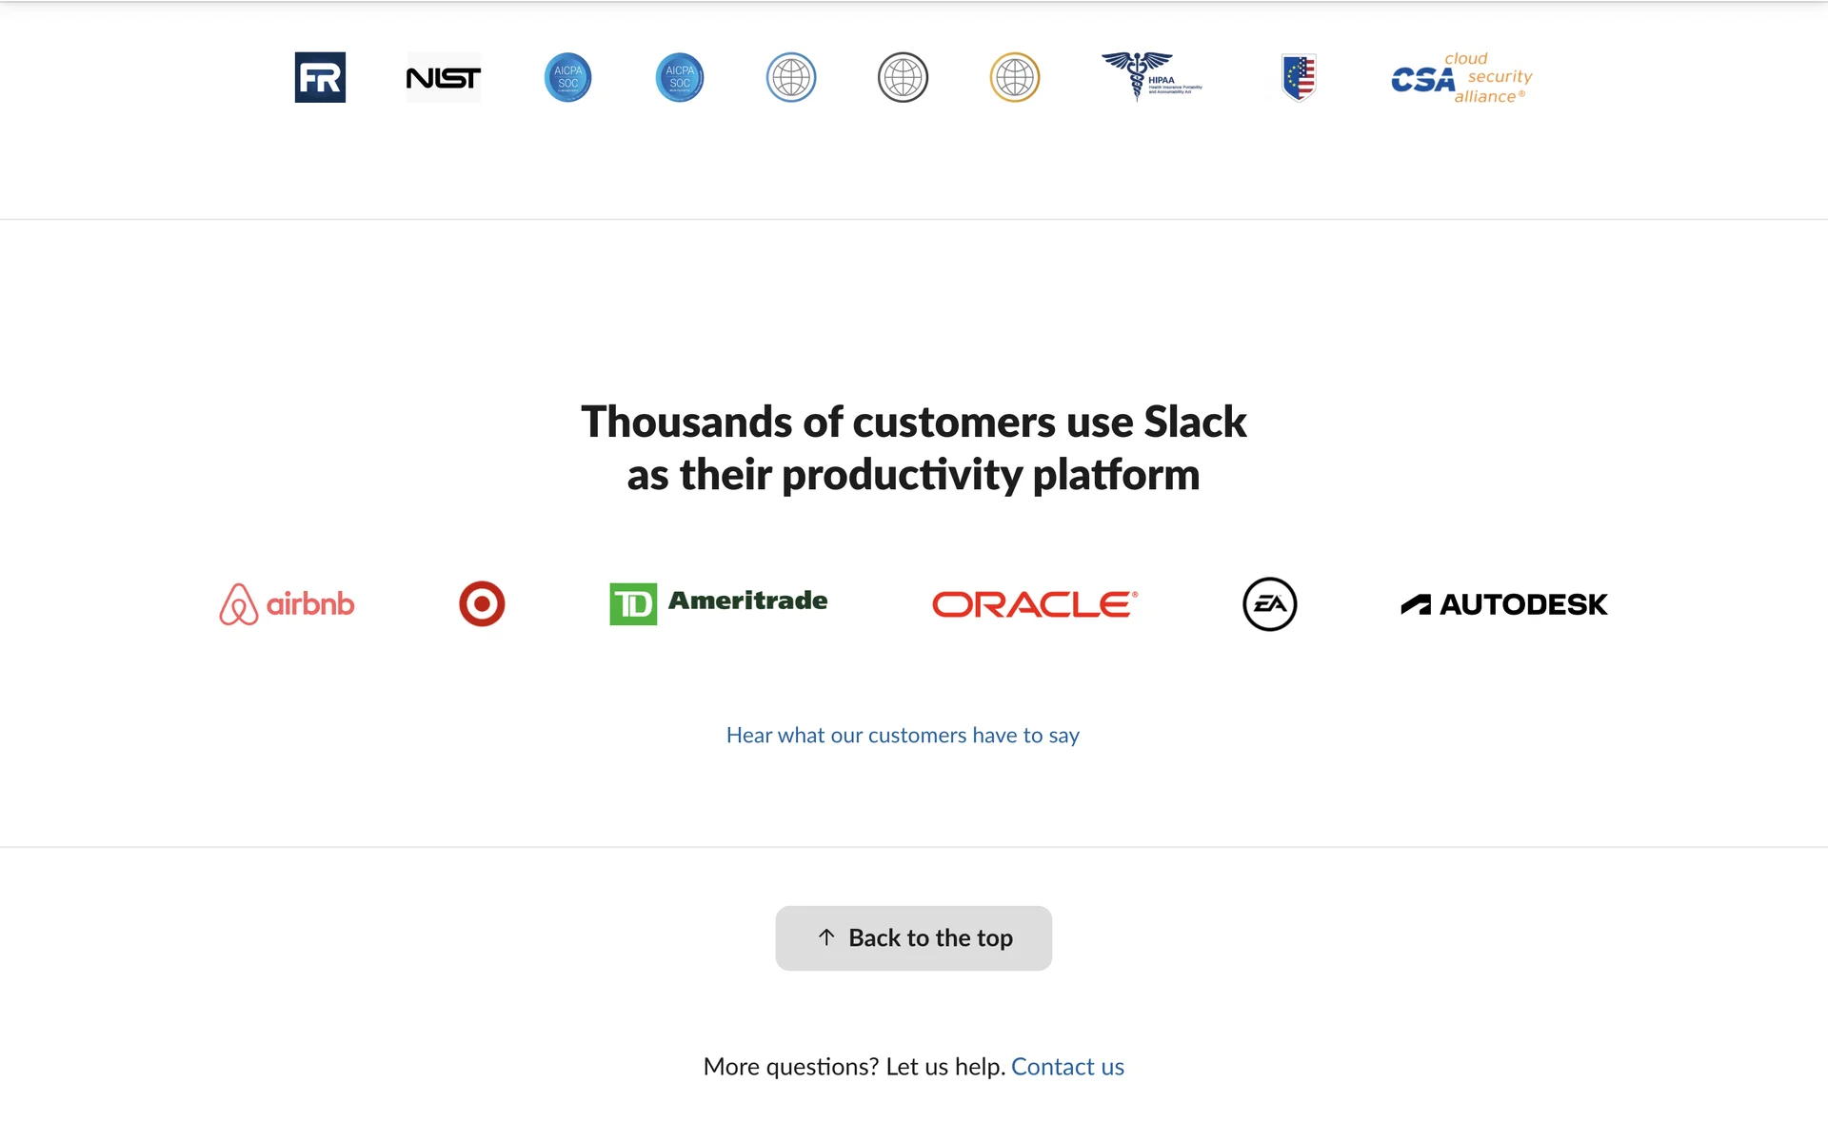The height and width of the screenshot is (1142, 1828).
Task: Click the EA circular logo
Action: [x=1269, y=603]
